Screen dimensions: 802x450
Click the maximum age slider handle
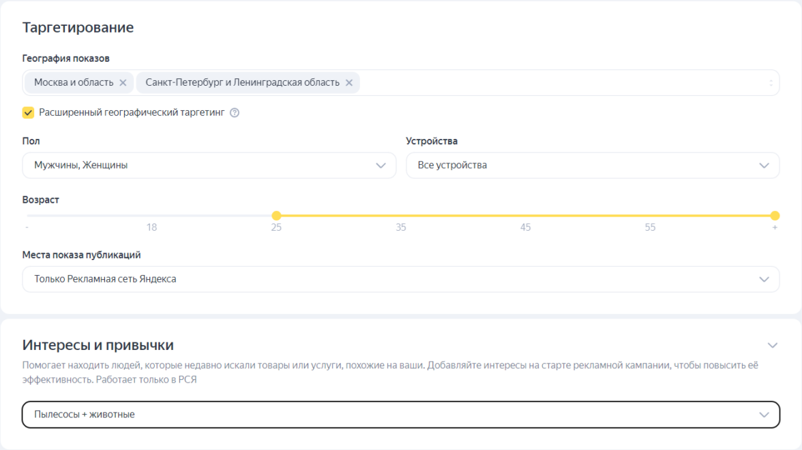click(775, 216)
